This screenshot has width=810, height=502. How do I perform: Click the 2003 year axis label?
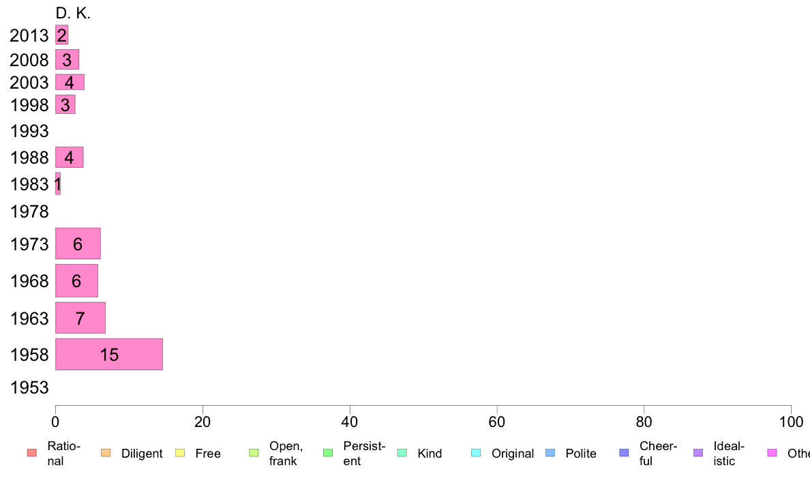point(29,83)
